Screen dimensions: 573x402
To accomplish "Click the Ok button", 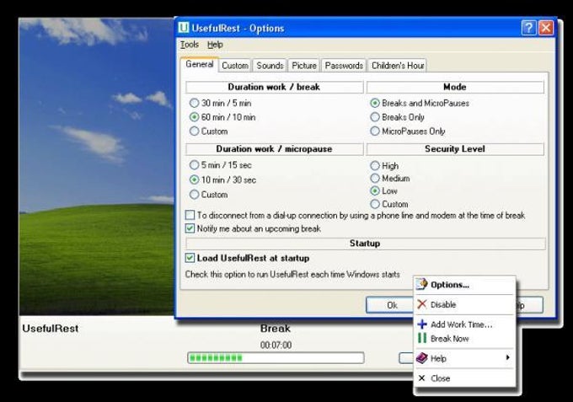I will click(390, 305).
